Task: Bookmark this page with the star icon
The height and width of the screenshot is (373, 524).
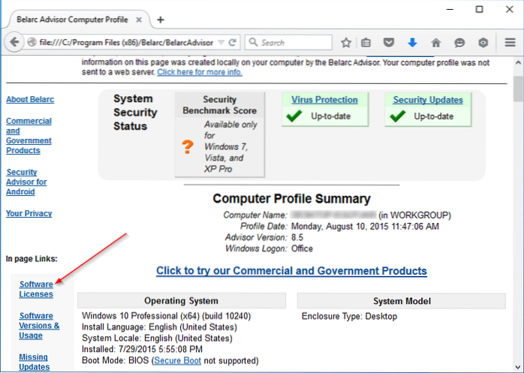Action: point(346,43)
